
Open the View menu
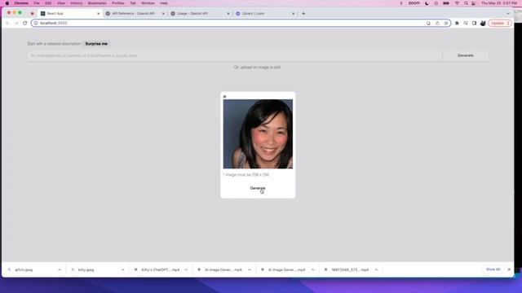(61, 3)
